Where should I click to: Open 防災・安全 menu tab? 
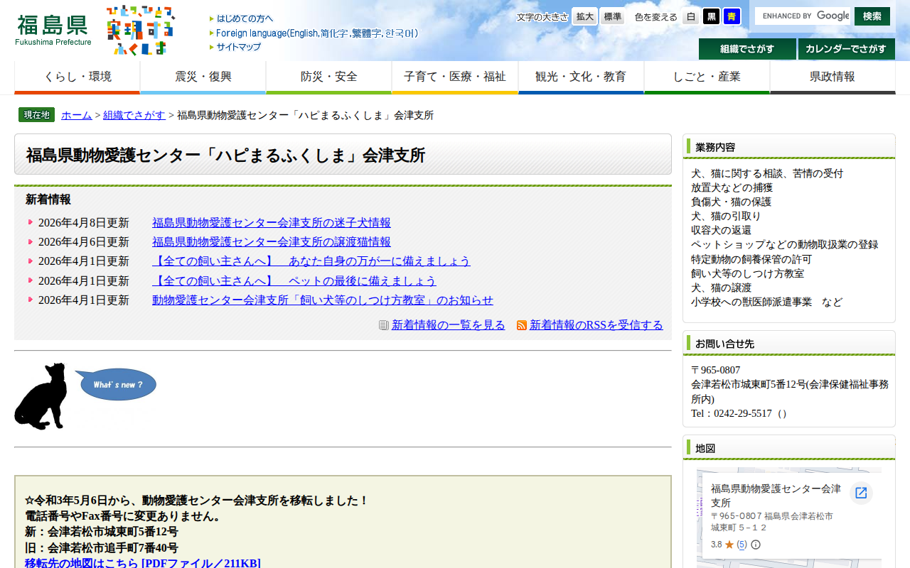coord(329,77)
